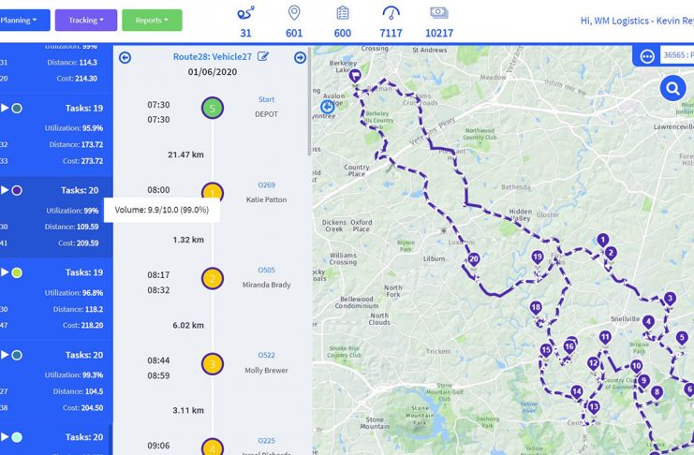Open the ellipsis options button on map
The image size is (694, 455).
(x=647, y=56)
